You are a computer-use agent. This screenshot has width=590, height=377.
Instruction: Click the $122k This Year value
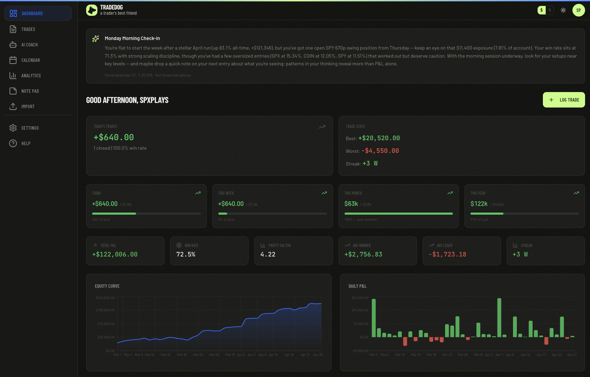[x=479, y=204]
